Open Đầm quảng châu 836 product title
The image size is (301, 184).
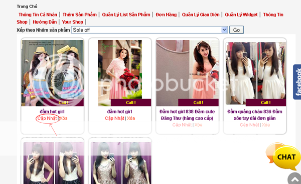[x=255, y=115]
